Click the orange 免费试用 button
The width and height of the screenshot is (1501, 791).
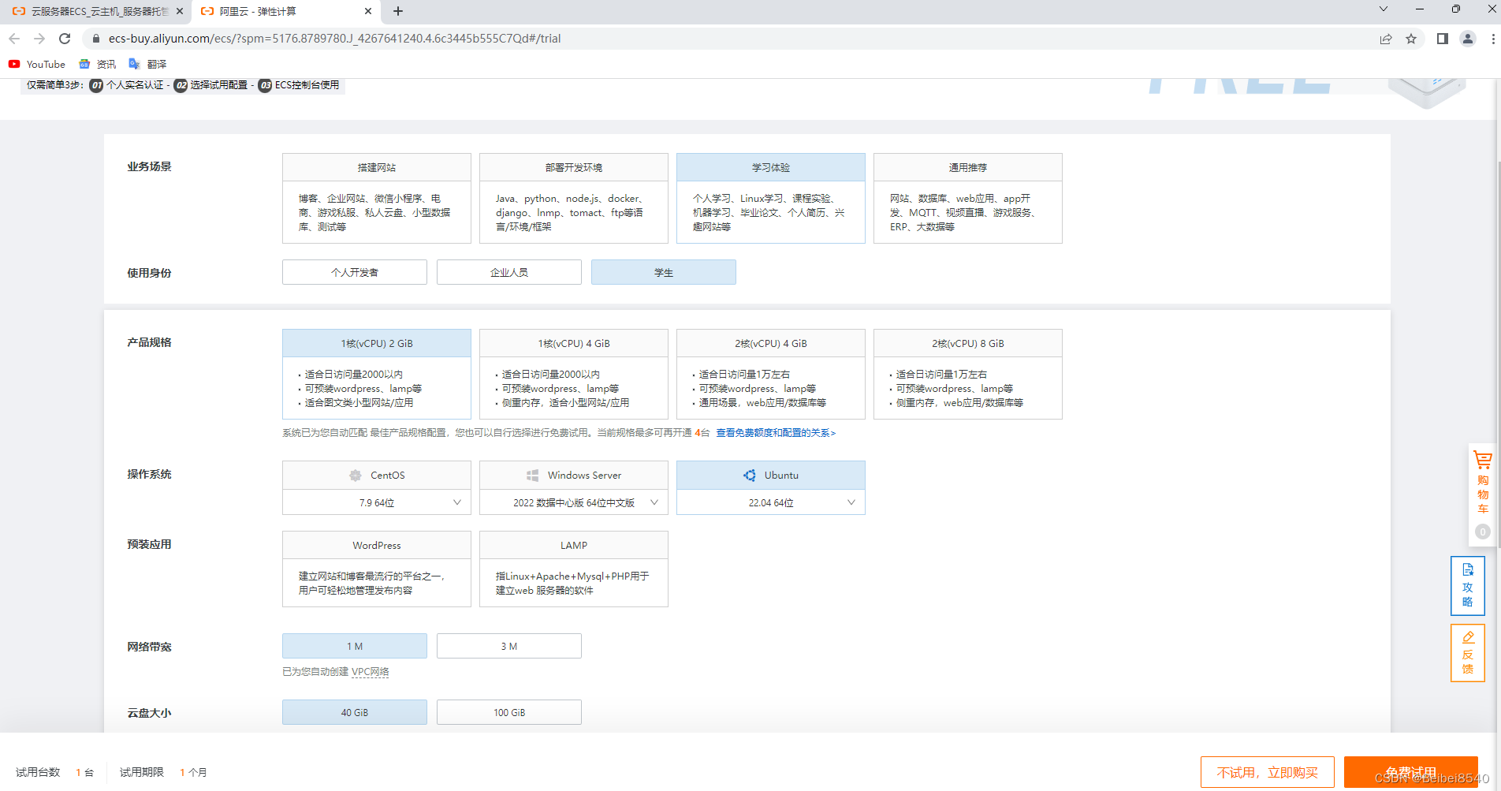click(x=1411, y=772)
